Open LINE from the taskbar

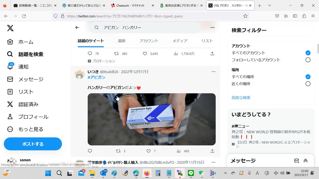[x=191, y=173]
